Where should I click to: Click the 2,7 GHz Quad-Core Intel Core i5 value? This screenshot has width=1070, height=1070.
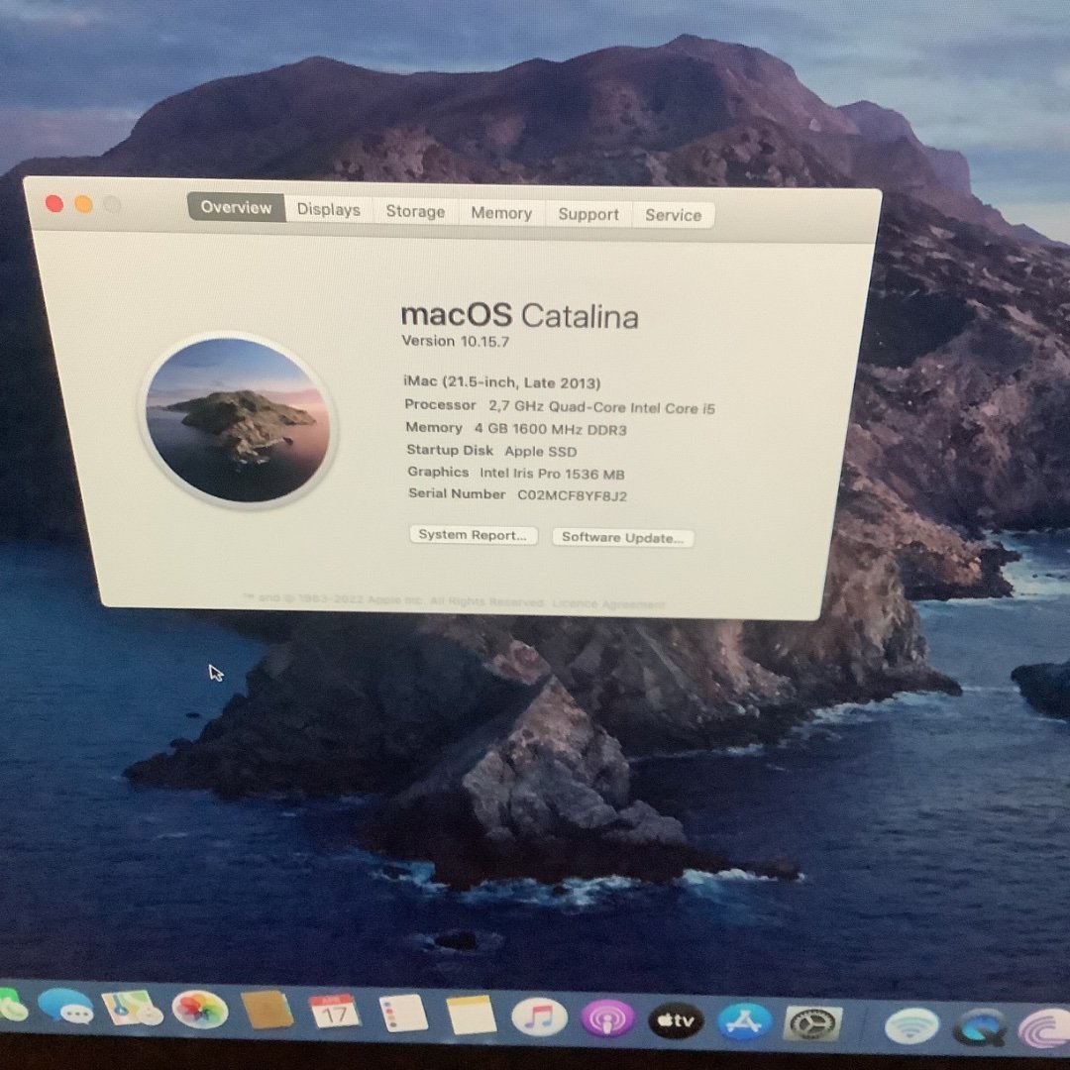pos(601,407)
